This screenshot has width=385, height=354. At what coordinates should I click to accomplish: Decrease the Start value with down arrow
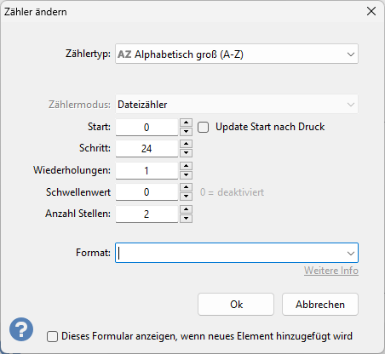[186, 132]
